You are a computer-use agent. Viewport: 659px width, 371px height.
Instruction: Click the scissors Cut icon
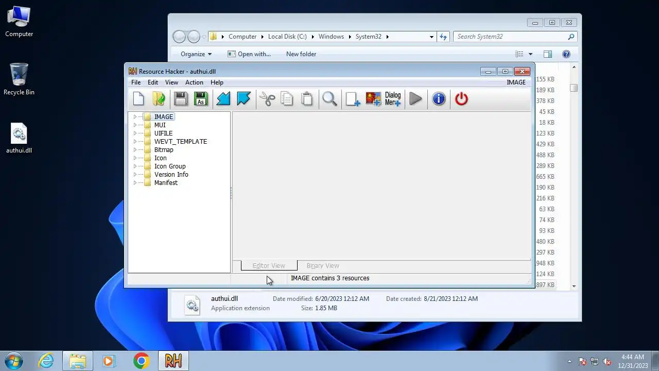[x=267, y=99]
